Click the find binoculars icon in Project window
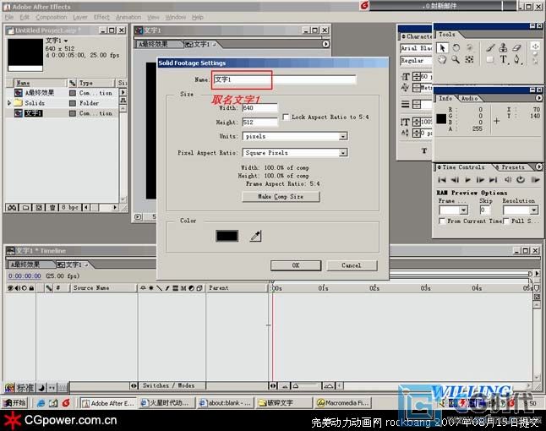 (x=12, y=208)
